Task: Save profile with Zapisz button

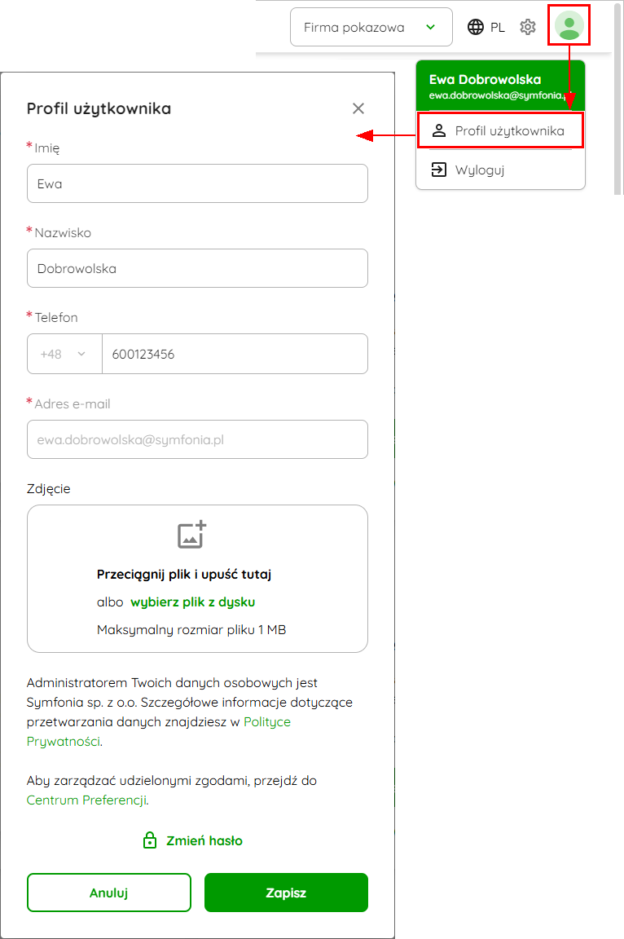Action: coord(286,893)
